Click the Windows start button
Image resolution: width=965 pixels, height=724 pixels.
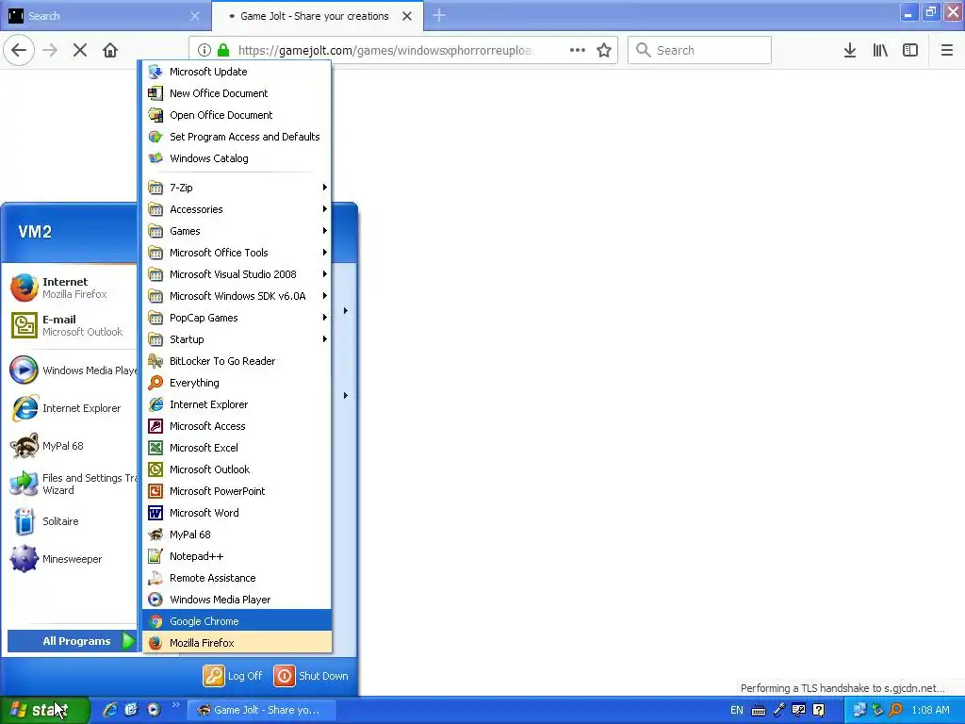pos(44,710)
